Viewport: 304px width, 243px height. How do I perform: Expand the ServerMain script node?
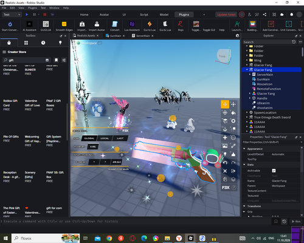pyautogui.click(x=250, y=75)
